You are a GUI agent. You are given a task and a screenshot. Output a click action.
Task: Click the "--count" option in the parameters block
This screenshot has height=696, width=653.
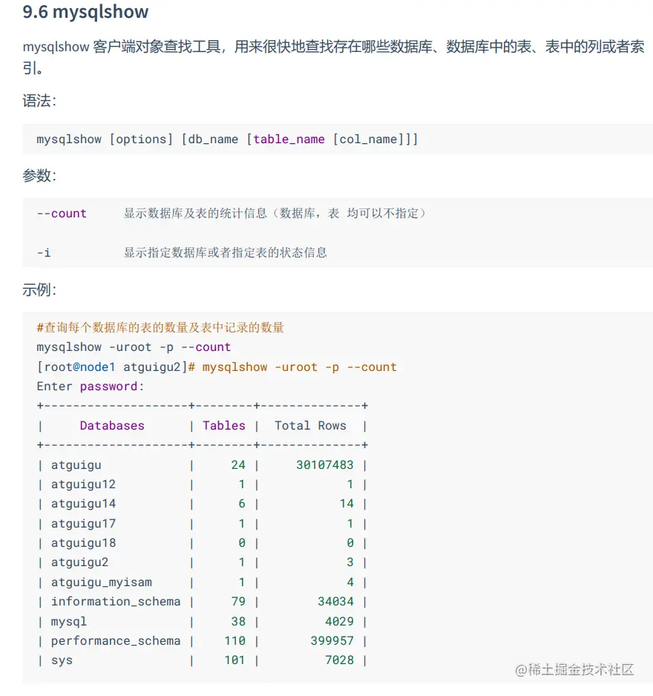(62, 214)
